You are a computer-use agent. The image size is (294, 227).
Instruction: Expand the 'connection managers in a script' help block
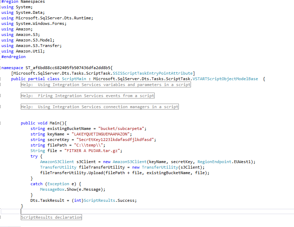[100, 107]
